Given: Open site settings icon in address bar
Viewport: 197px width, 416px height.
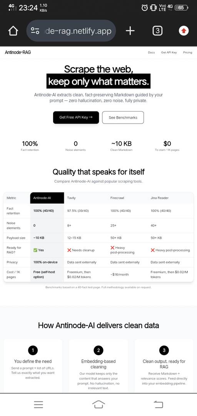Looking at the screenshot, I should point(35,31).
